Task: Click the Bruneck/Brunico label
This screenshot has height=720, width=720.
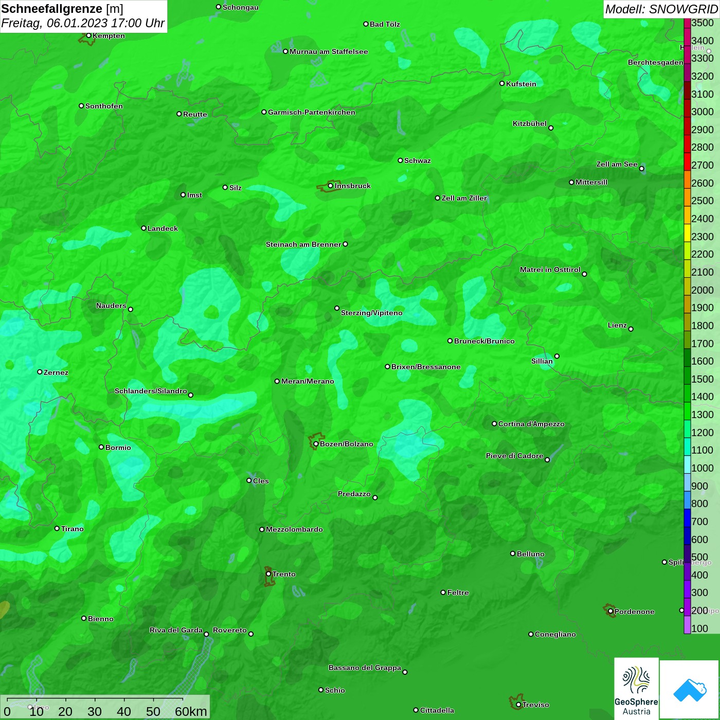Action: (484, 341)
